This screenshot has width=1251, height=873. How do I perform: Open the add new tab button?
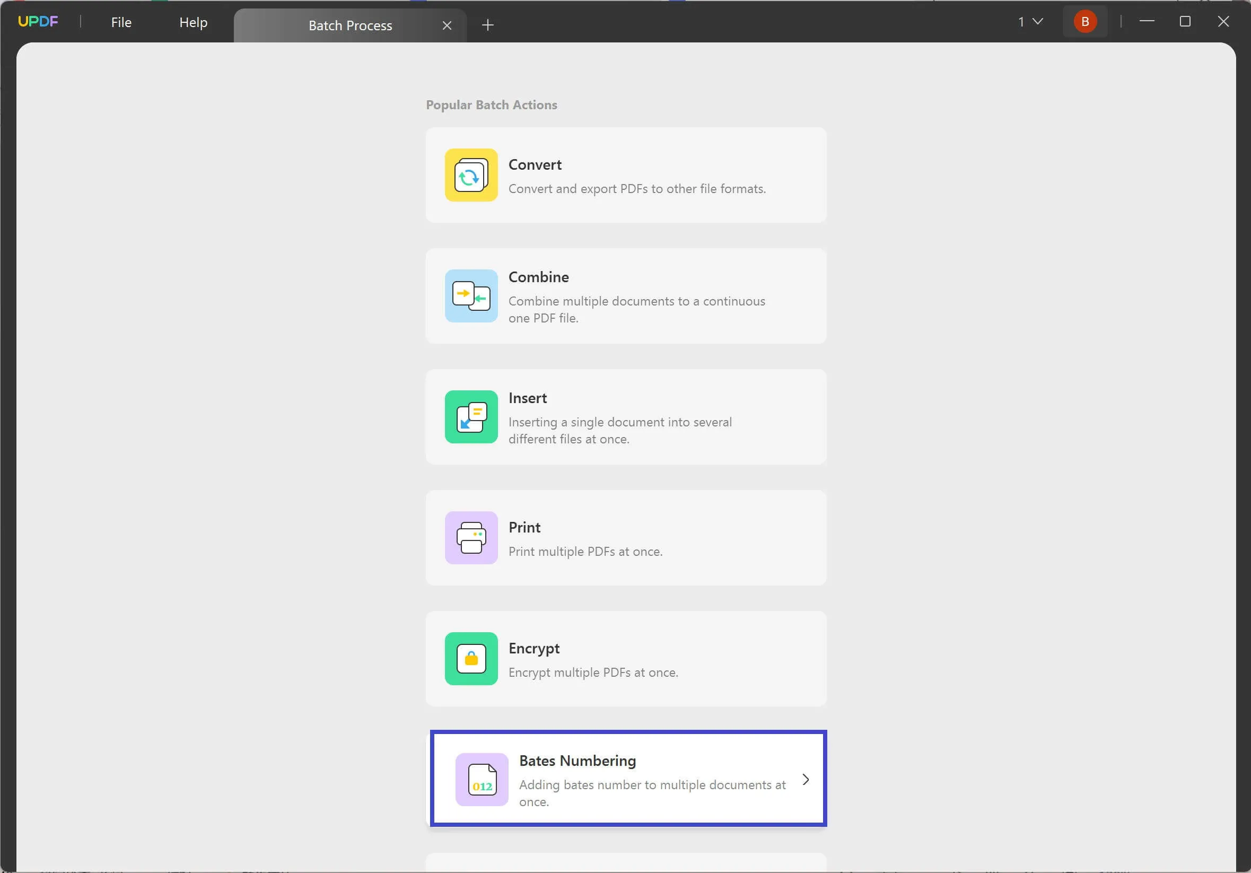[488, 25]
